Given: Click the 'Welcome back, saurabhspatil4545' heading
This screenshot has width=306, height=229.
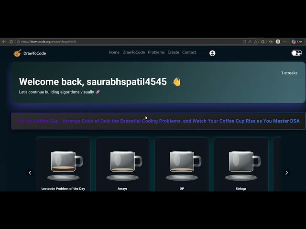Looking at the screenshot, I should [x=93, y=82].
